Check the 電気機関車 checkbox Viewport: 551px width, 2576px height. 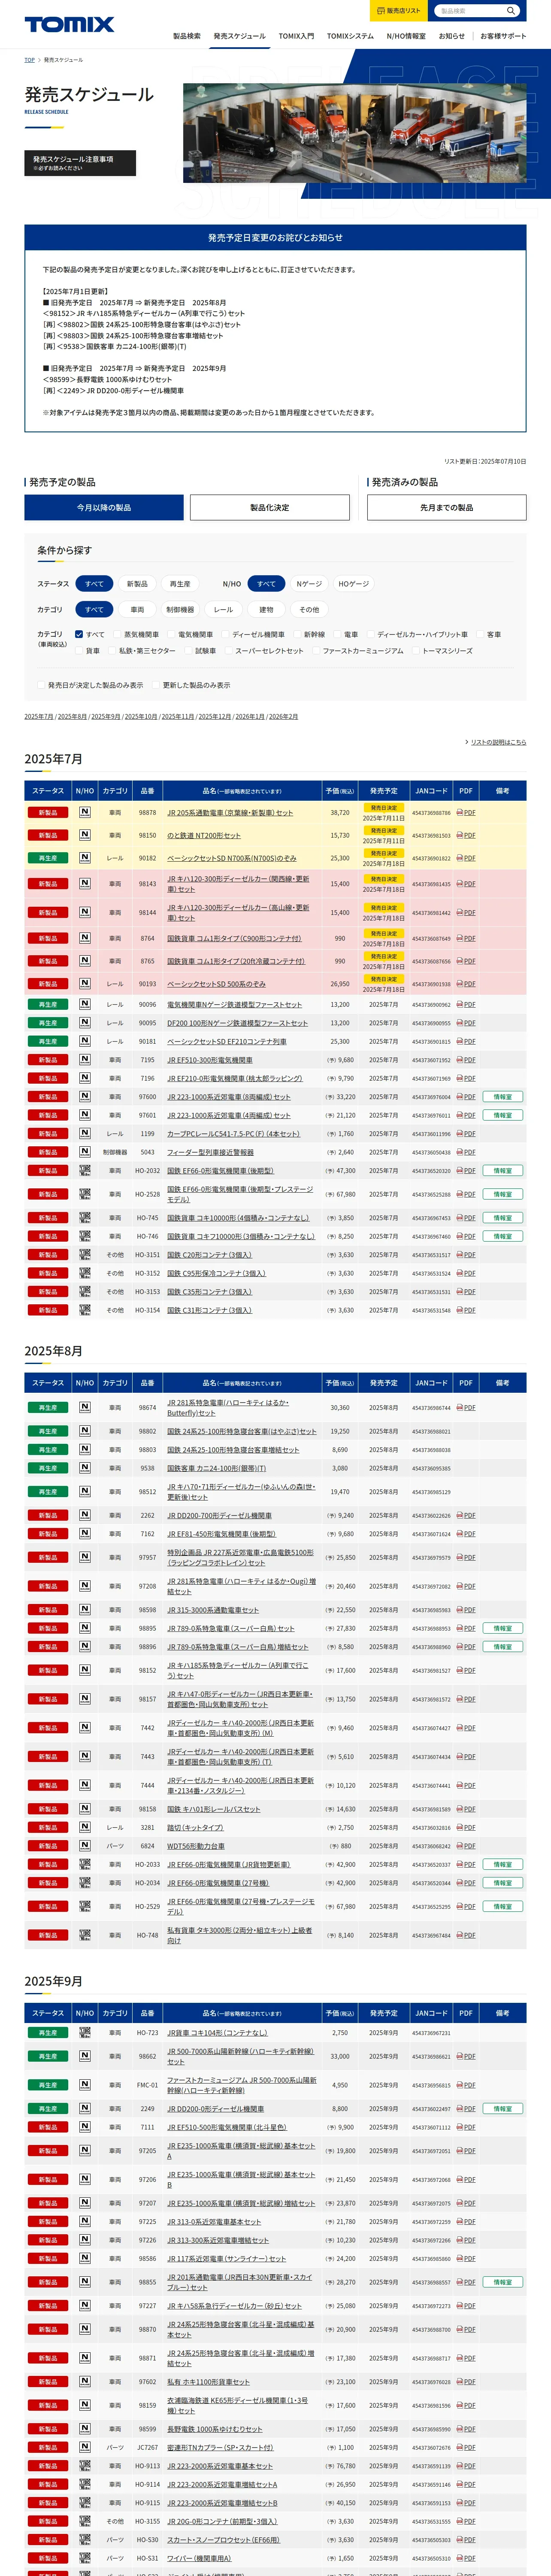171,634
